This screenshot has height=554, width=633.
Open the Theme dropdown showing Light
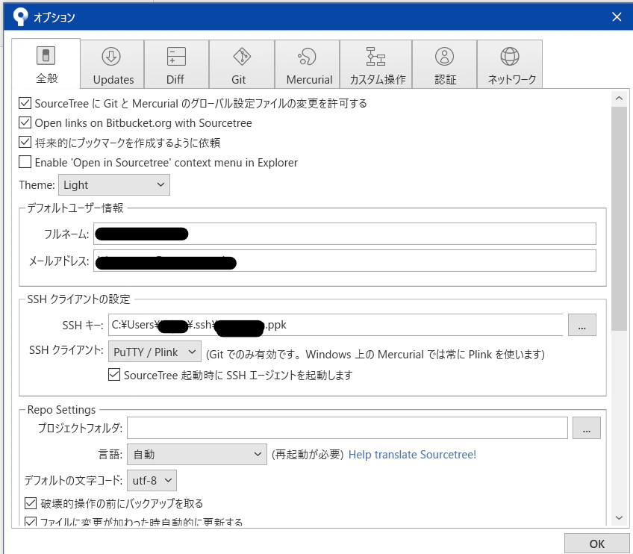coord(114,185)
